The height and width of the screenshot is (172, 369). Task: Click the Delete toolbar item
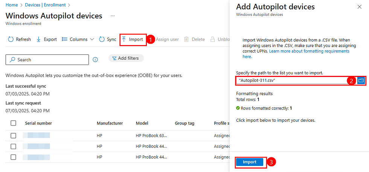[x=194, y=39]
